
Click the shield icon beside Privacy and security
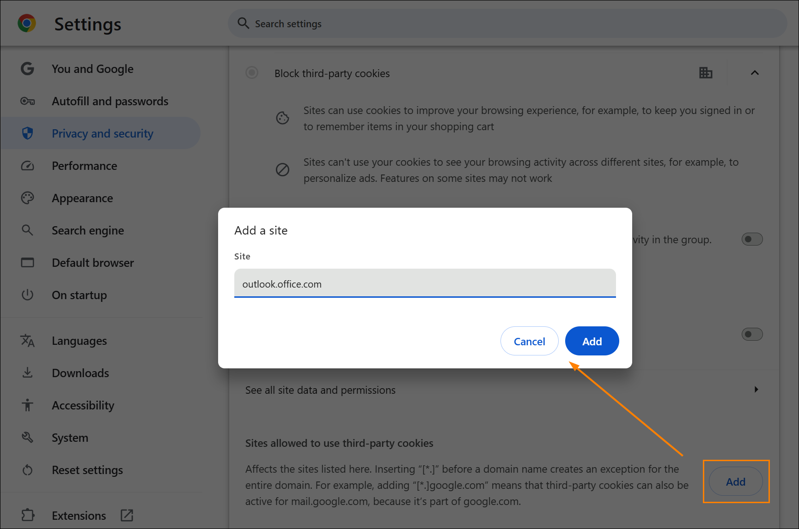click(x=27, y=133)
